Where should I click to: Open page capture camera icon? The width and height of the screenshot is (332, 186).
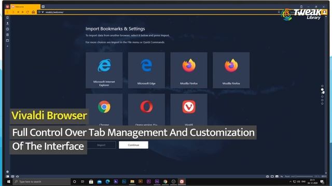tap(268, 176)
